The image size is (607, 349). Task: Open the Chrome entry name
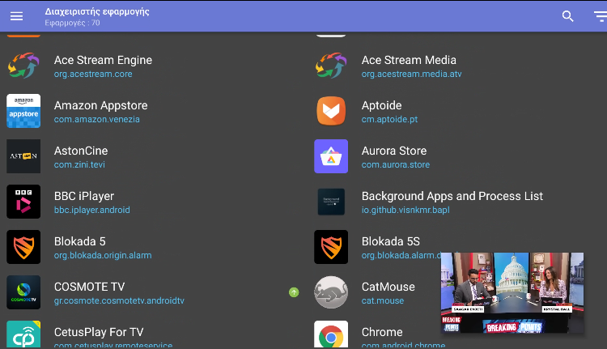(x=382, y=332)
